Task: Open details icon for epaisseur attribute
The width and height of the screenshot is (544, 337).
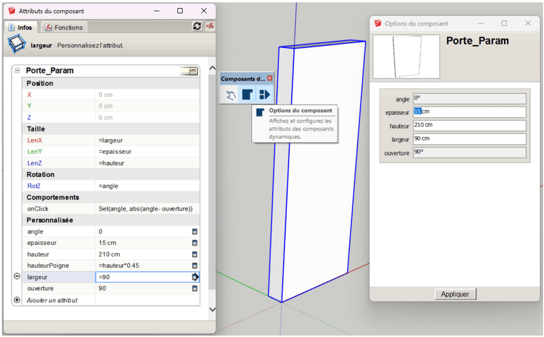Action: coord(194,243)
